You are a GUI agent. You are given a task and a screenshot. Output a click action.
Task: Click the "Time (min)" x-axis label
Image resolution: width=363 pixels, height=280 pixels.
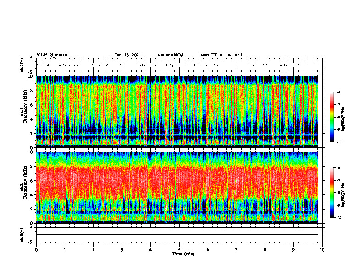(x=183, y=254)
